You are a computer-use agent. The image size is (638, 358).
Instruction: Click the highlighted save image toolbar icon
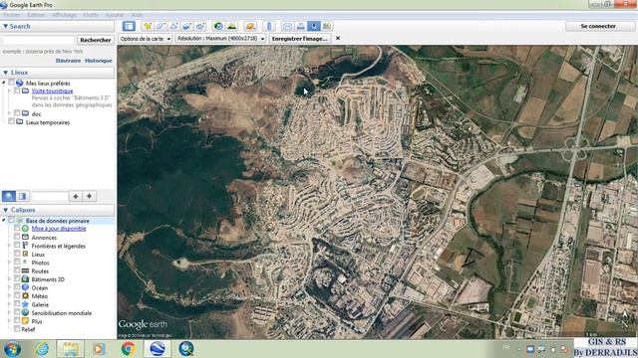coord(313,26)
